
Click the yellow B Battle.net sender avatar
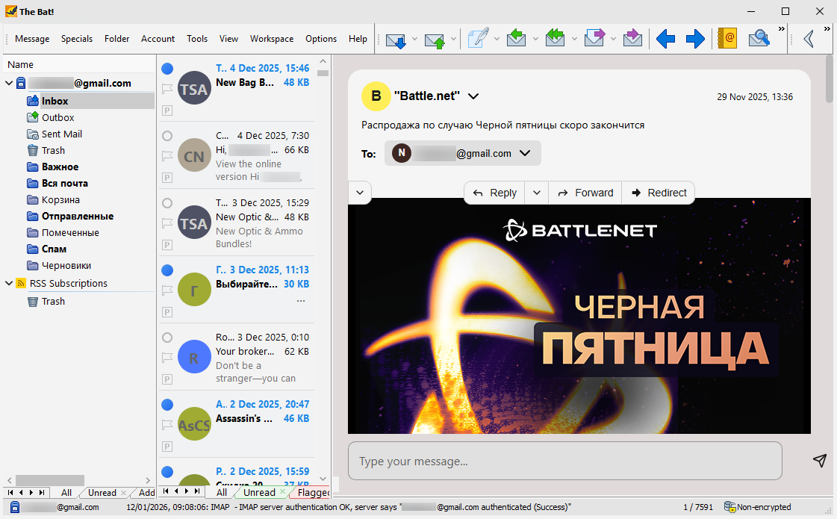click(x=376, y=96)
